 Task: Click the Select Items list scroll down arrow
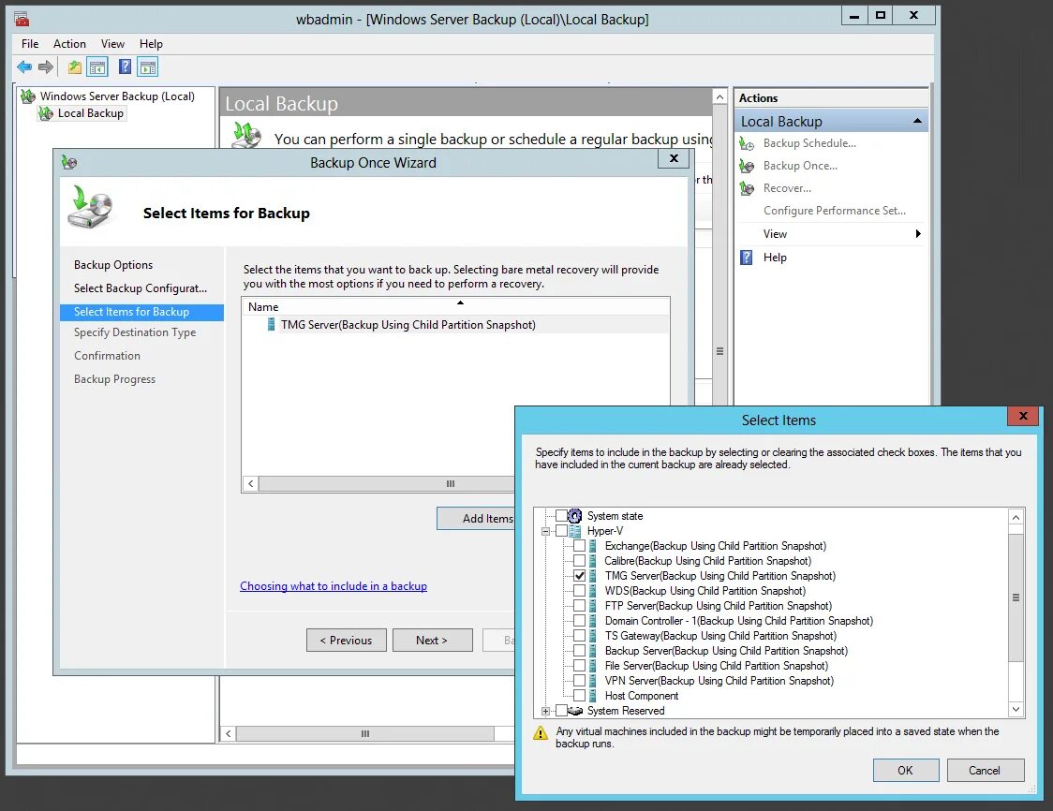coord(1016,710)
